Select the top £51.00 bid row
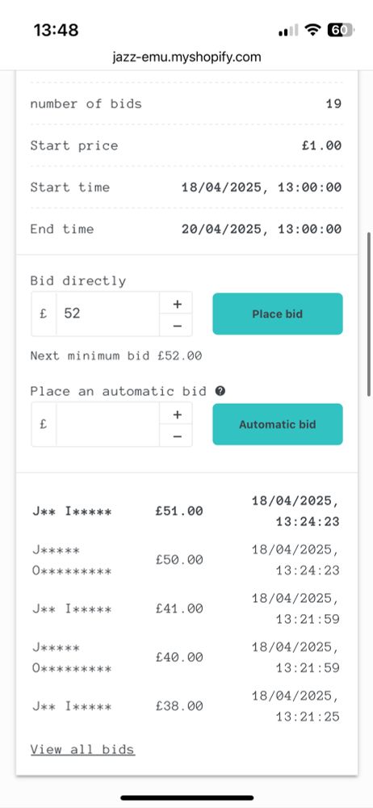The image size is (373, 808). (x=186, y=511)
